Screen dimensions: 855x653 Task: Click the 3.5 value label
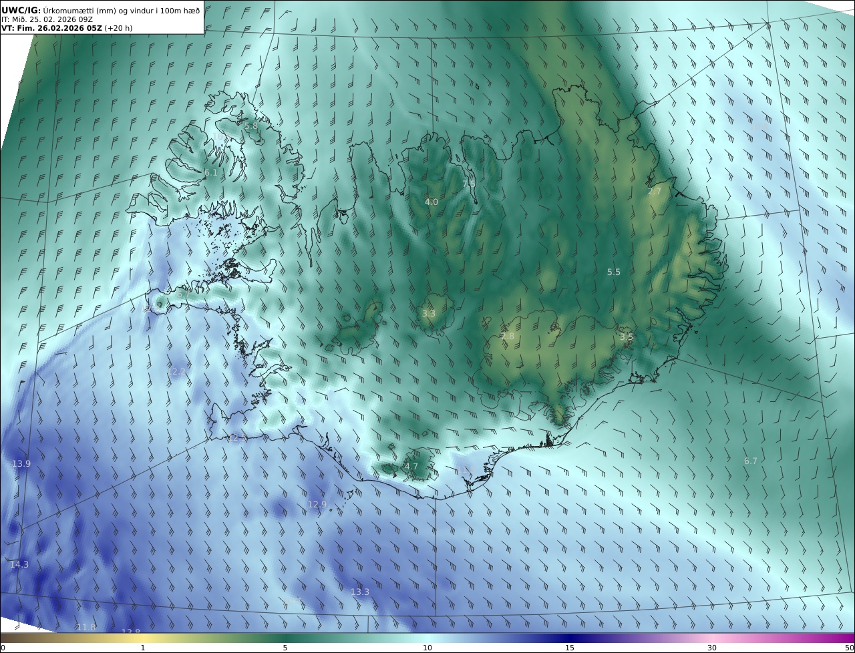(x=627, y=337)
